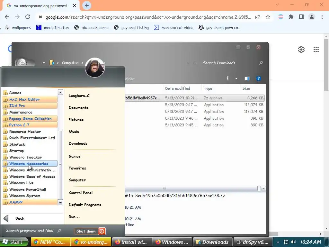329x247 pixels.
Task: Open Google search settings gear
Action: point(301,50)
